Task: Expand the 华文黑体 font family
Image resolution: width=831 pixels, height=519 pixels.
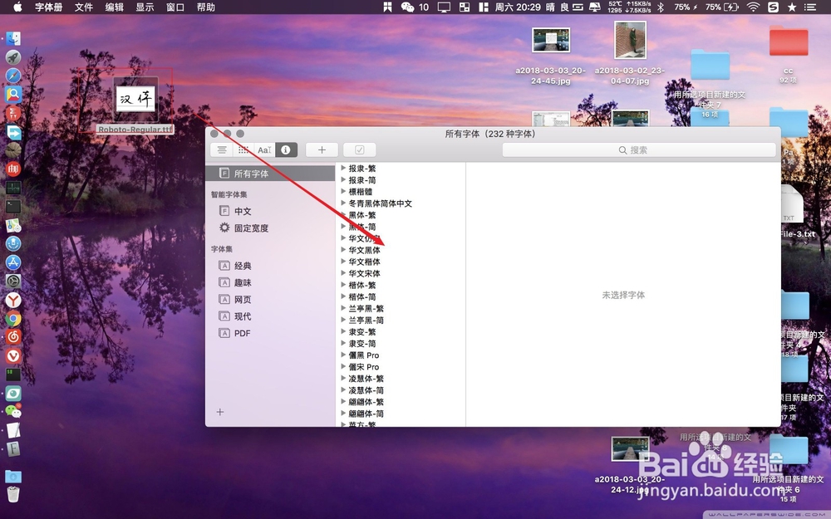Action: click(342, 249)
